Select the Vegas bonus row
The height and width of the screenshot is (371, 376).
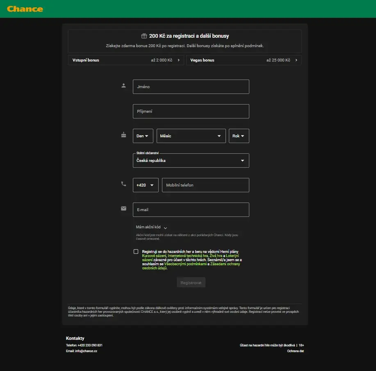coord(244,60)
